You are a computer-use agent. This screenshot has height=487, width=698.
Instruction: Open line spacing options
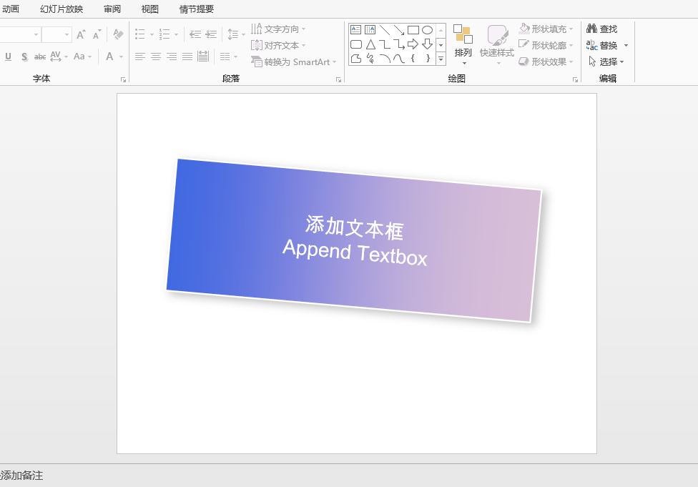(236, 34)
